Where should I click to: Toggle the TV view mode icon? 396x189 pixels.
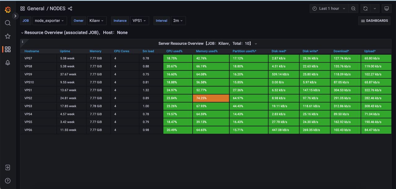click(386, 9)
